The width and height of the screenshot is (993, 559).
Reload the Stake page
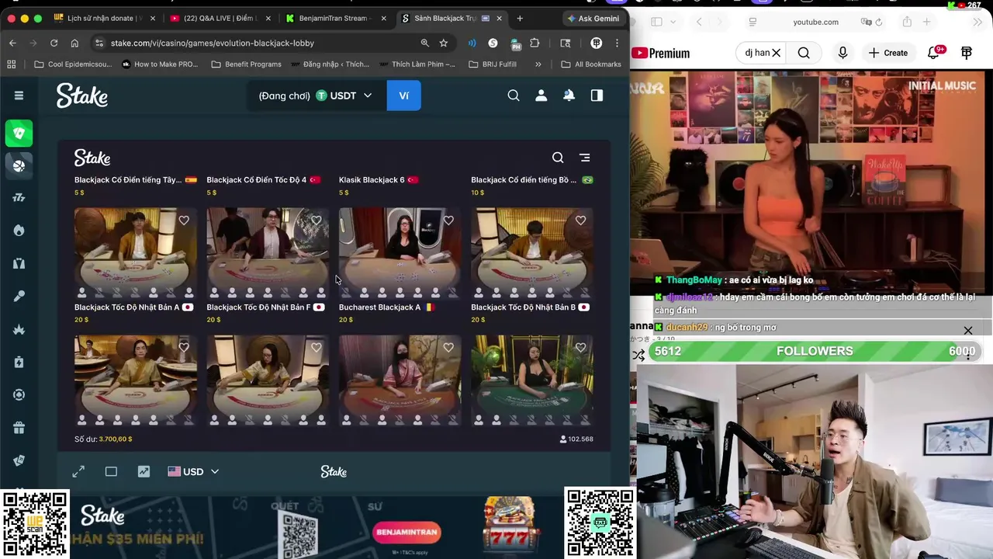pyautogui.click(x=54, y=43)
